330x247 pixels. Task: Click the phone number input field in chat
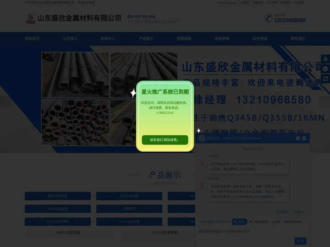coord(215,222)
